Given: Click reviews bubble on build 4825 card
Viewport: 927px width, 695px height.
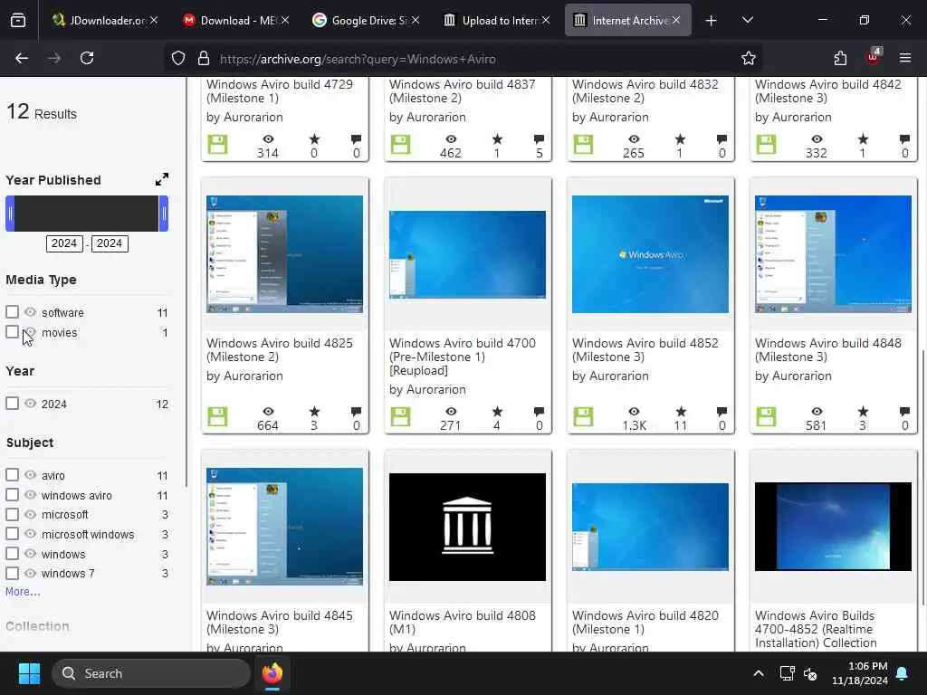Looking at the screenshot, I should tap(356, 412).
